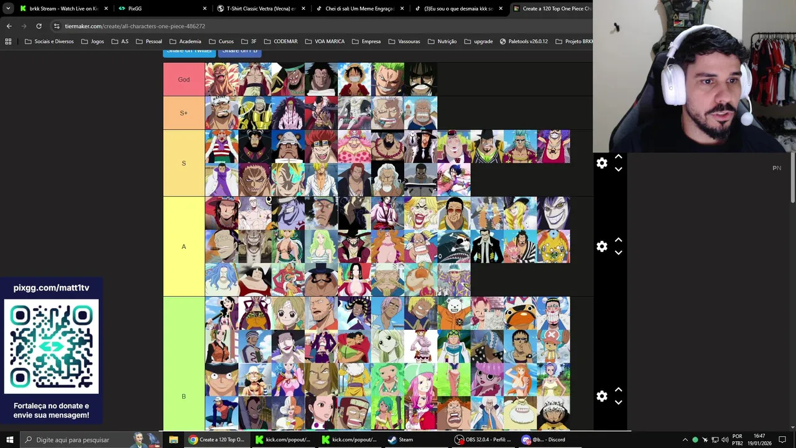Screen dimensions: 796x448
Task: Open the VOA MARICA bookmark folder
Action: click(x=325, y=42)
